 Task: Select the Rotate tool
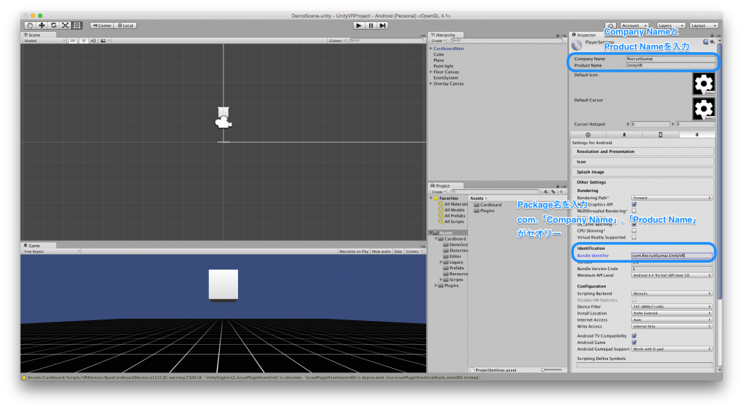pyautogui.click(x=54, y=25)
